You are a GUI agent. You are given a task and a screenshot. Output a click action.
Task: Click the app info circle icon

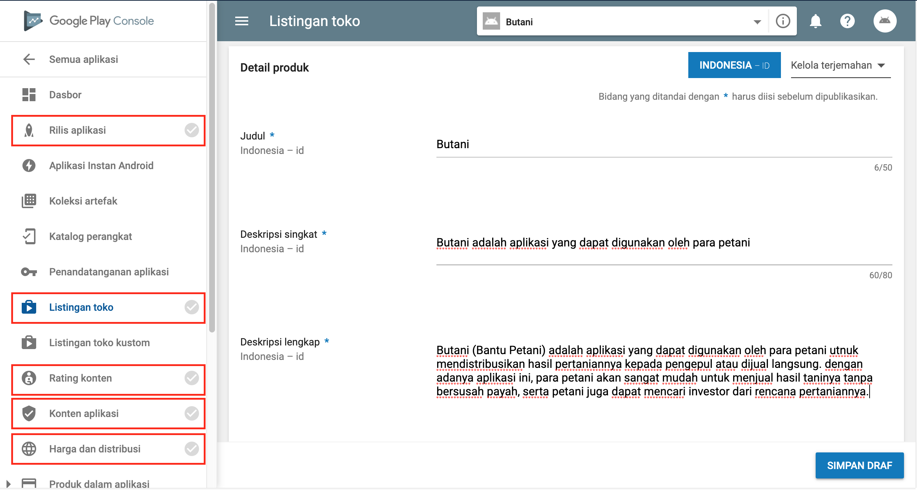point(783,21)
